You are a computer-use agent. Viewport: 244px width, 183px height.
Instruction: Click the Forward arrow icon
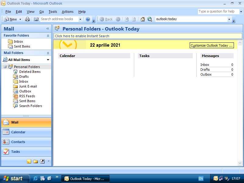click(118, 19)
